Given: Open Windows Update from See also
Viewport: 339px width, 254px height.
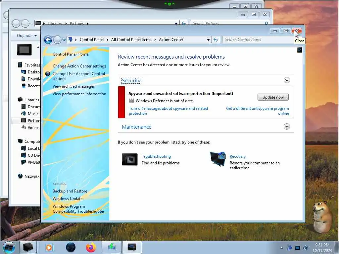Looking at the screenshot, I should pyautogui.click(x=68, y=199).
